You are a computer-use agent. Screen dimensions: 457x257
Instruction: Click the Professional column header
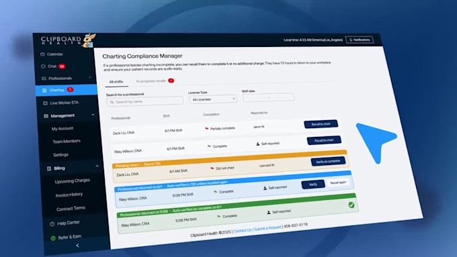[x=121, y=118]
